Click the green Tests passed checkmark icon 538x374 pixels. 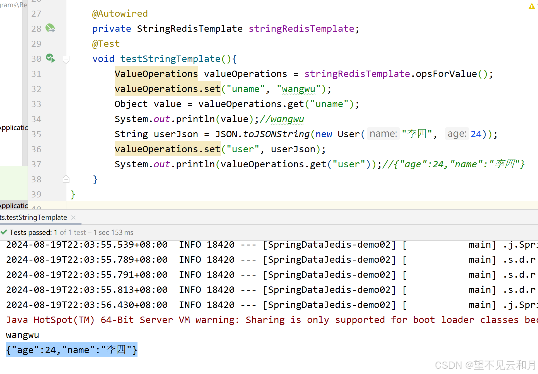[x=4, y=232]
